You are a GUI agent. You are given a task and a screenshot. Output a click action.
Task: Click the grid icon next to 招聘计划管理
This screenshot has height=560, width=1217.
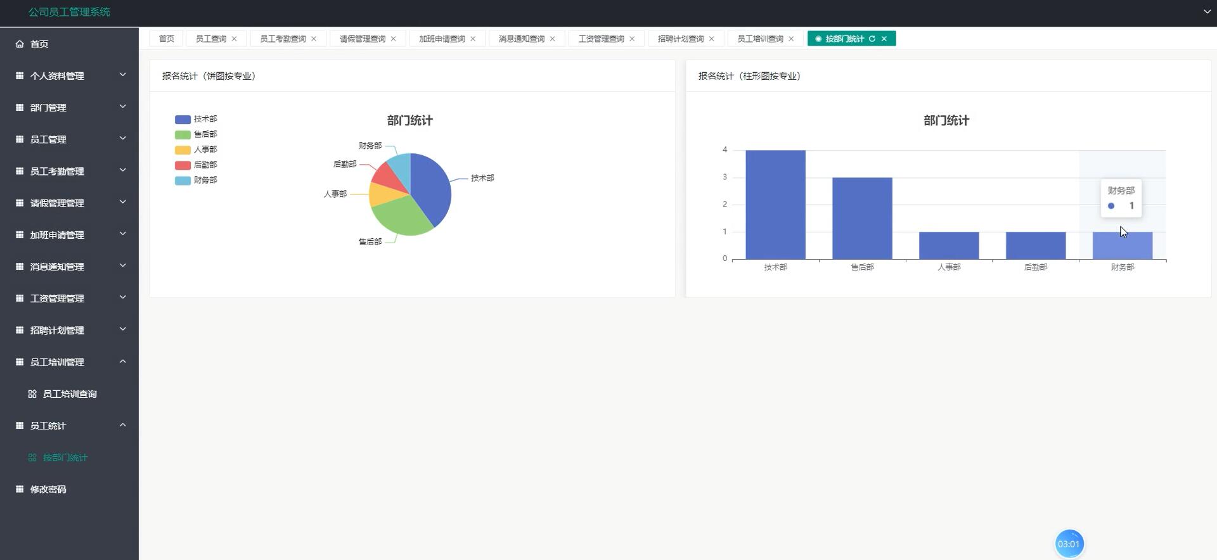tap(20, 330)
